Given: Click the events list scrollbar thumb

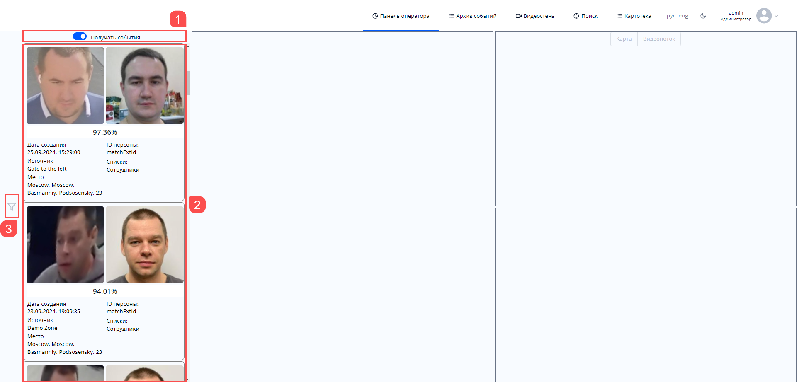Looking at the screenshot, I should tap(188, 83).
